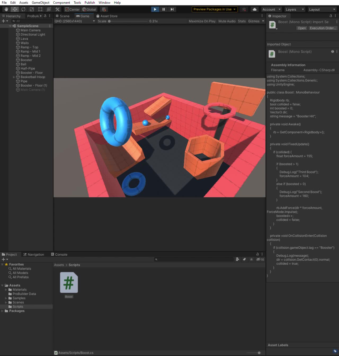The width and height of the screenshot is (339, 356).
Task: Toggle Mute Audio in Game view
Action: [227, 21]
